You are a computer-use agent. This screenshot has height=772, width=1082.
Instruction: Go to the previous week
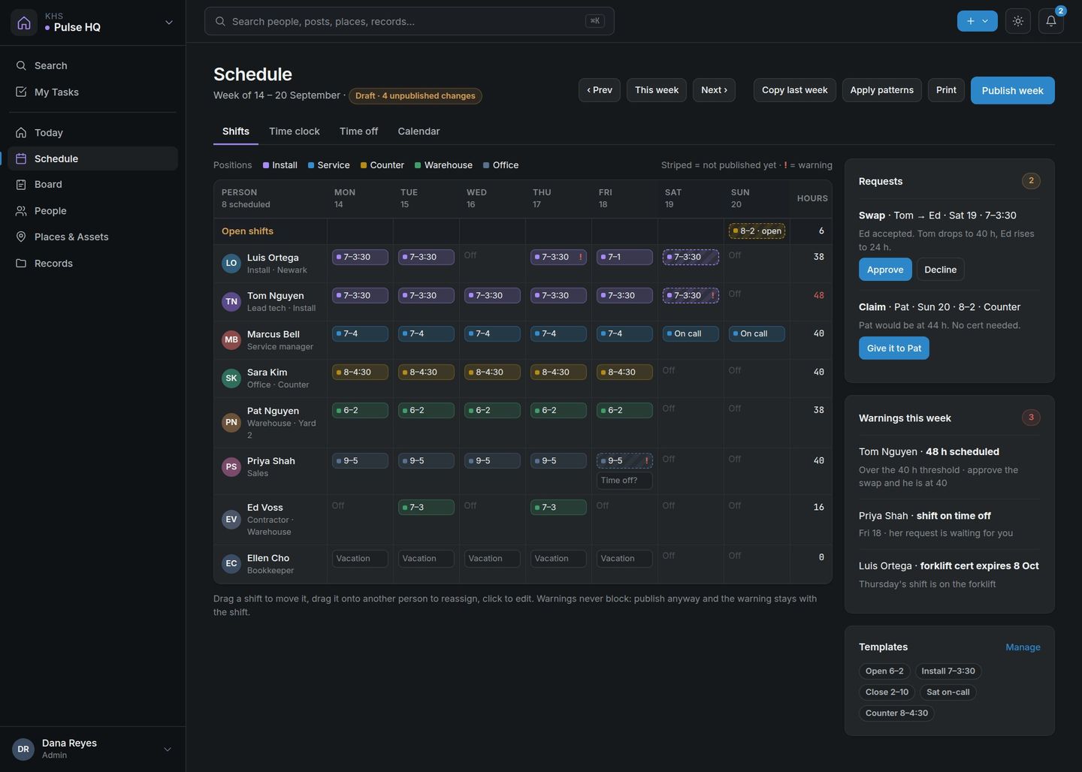[599, 90]
